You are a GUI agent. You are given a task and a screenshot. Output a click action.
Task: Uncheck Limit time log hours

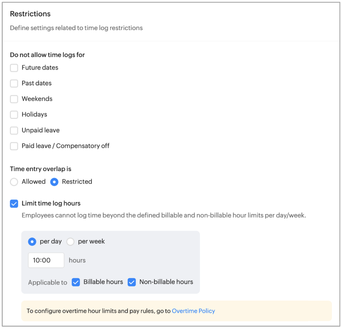pyautogui.click(x=14, y=204)
